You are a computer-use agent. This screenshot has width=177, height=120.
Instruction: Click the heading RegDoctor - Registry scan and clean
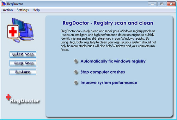click(x=108, y=23)
